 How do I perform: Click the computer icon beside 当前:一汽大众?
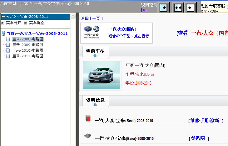3,34
